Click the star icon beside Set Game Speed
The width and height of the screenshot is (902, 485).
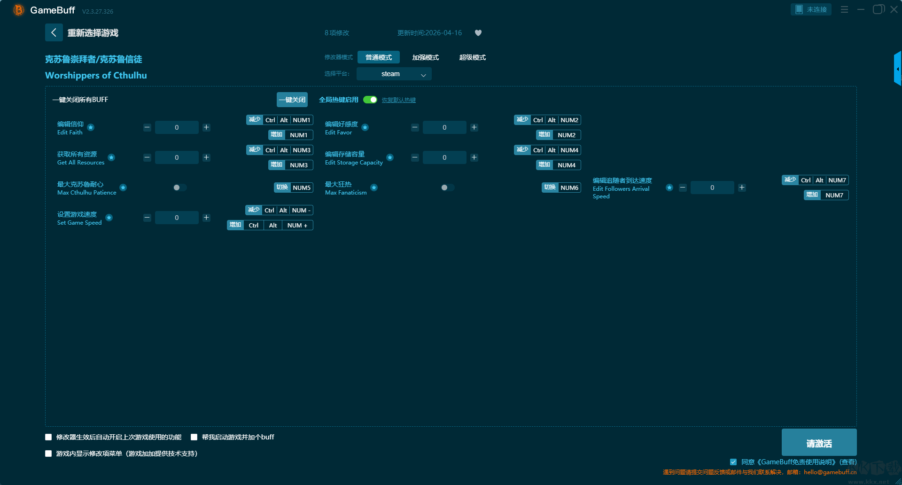coord(109,218)
